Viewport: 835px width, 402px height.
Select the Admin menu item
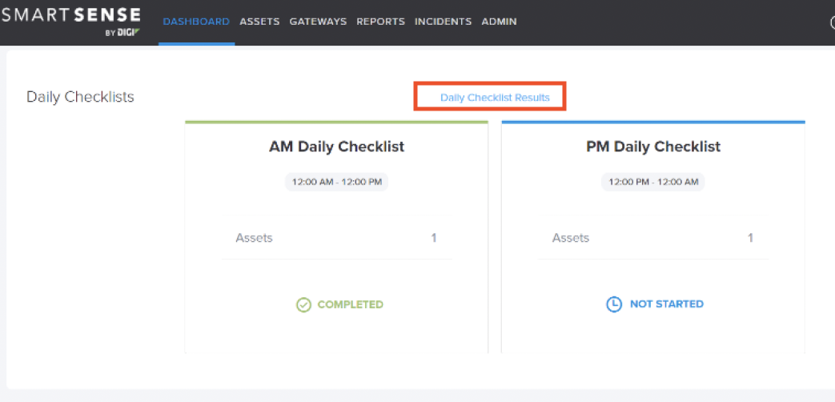click(x=499, y=22)
